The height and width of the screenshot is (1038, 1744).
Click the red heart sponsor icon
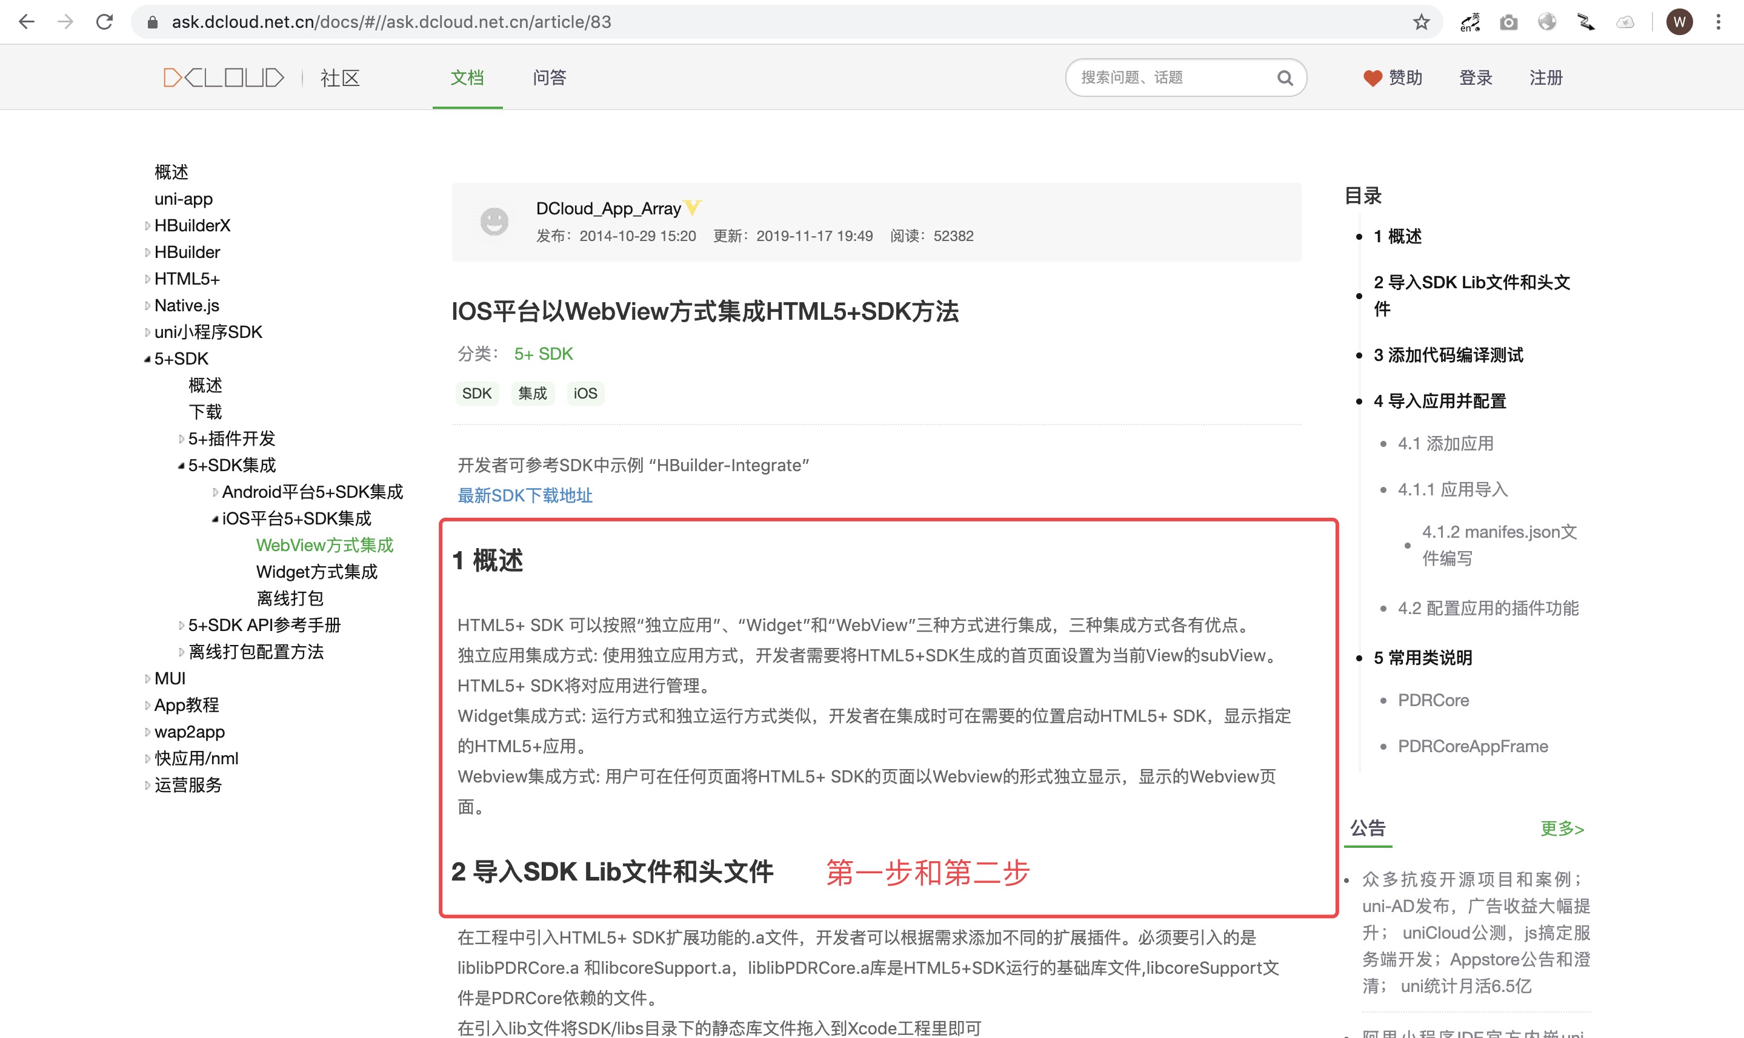click(x=1372, y=78)
